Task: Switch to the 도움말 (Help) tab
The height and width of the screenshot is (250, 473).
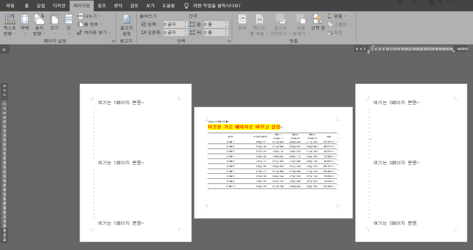Action: click(x=169, y=6)
